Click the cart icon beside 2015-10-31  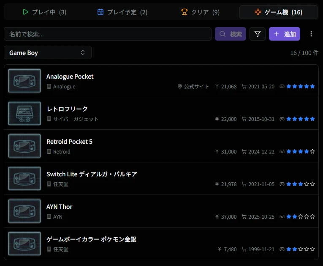coord(244,119)
